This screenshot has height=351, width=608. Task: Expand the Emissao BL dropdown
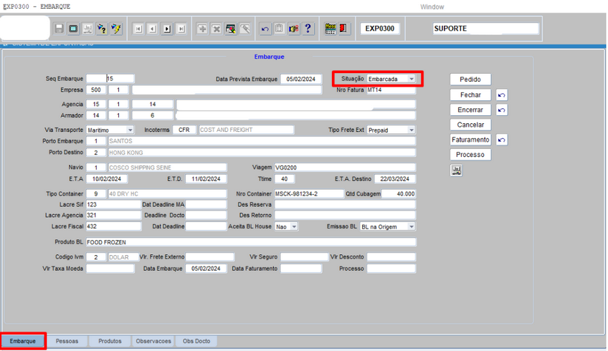[411, 226]
